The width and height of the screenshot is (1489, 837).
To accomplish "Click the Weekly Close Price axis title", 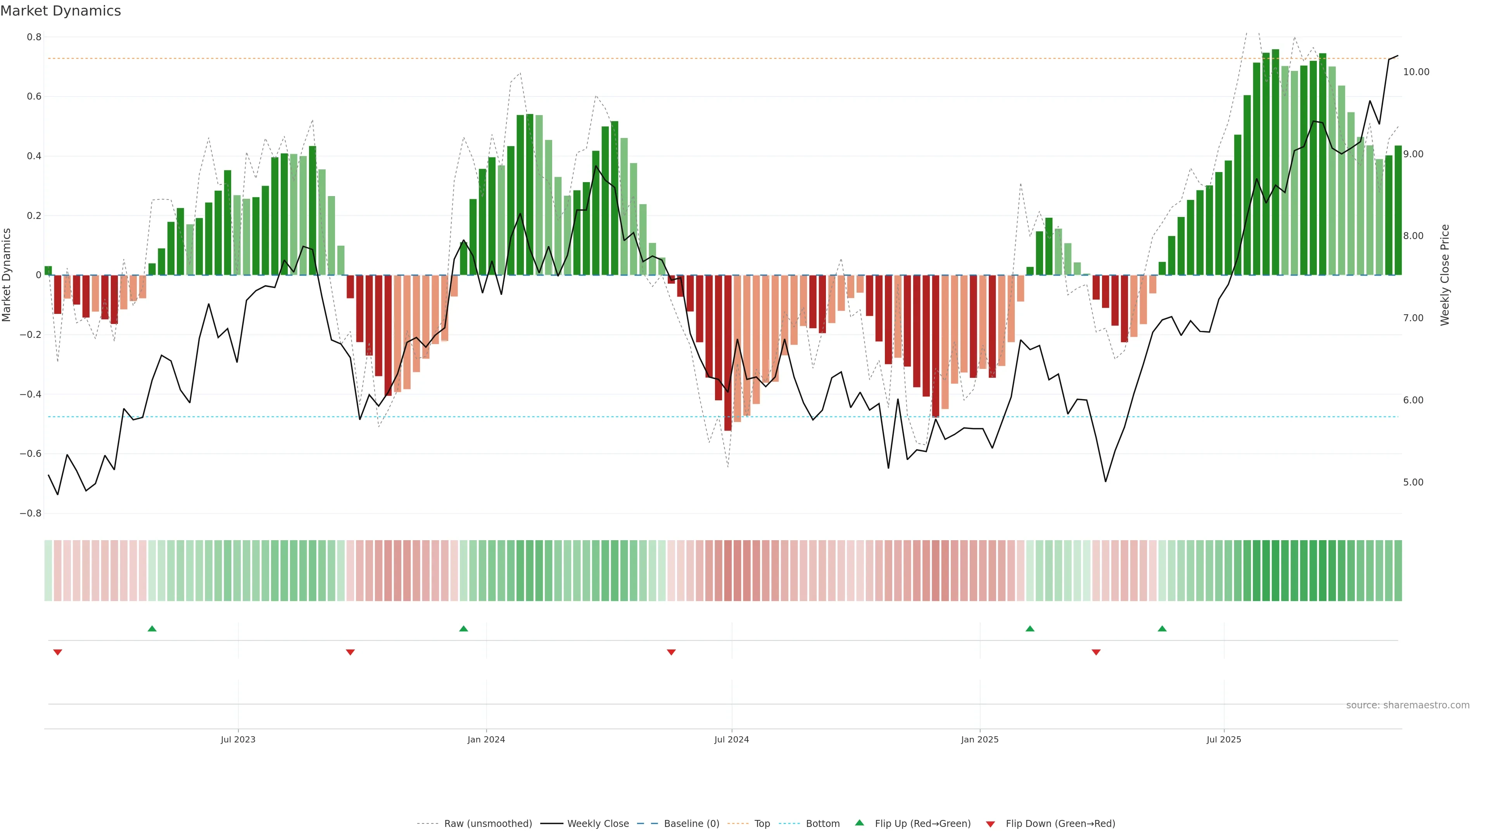I will coord(1445,275).
